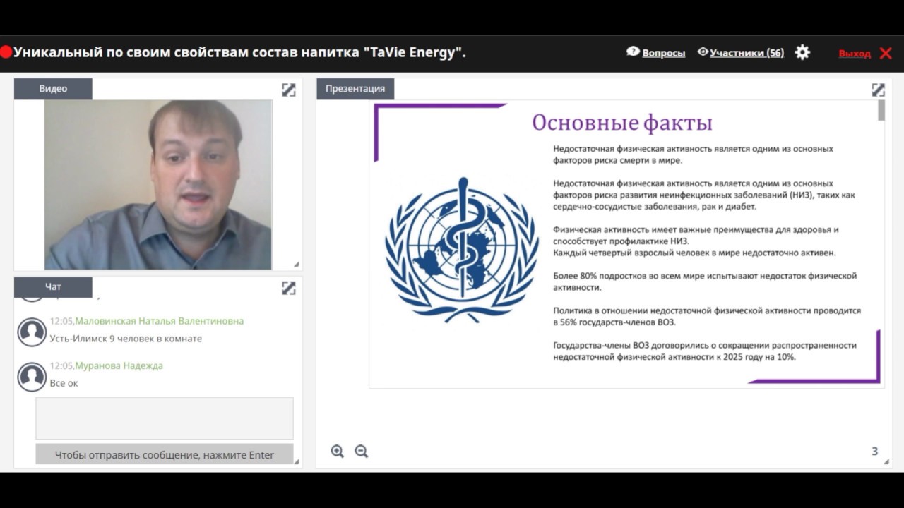Click chat message Все ок
Image resolution: width=904 pixels, height=508 pixels.
tap(64, 383)
